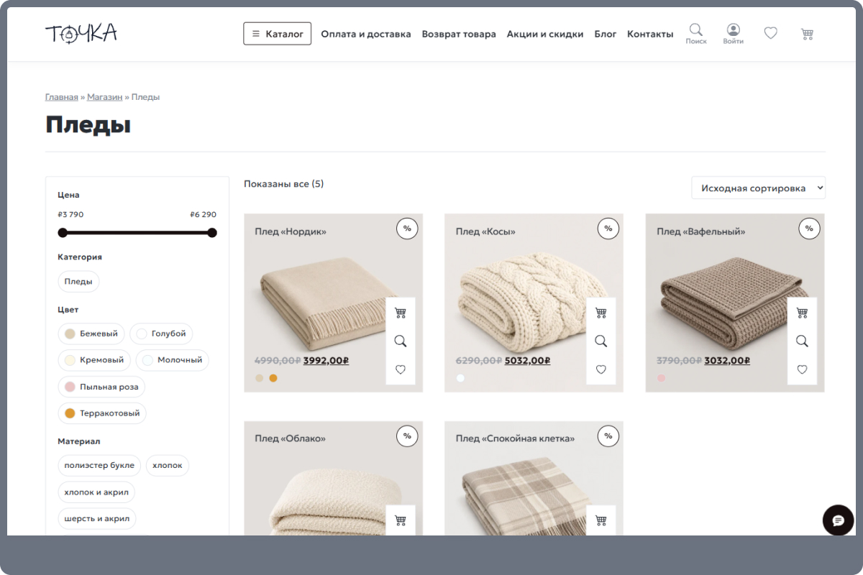The height and width of the screenshot is (575, 863).
Task: Open the Каталог menu button
Action: (x=278, y=34)
